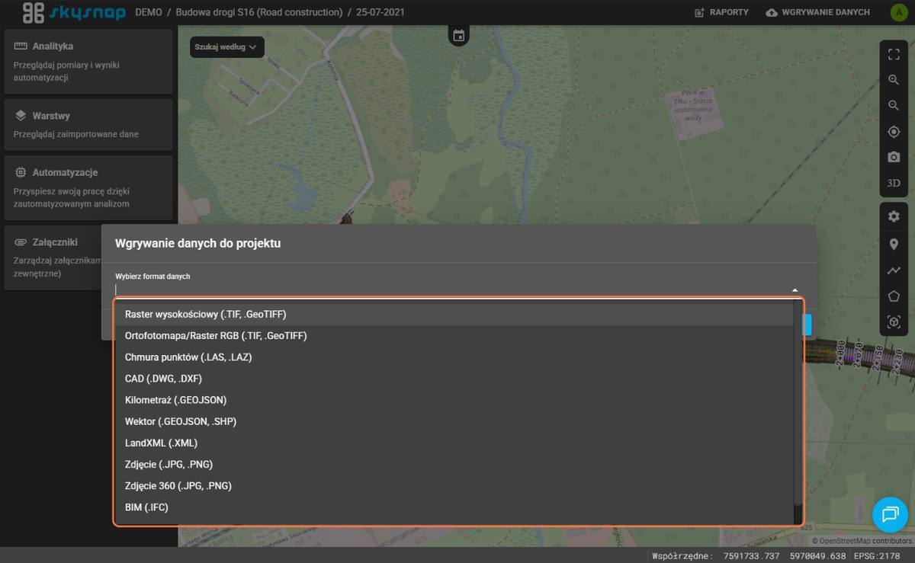Switch to 3D view
Screen dimensions: 915x563
point(894,183)
